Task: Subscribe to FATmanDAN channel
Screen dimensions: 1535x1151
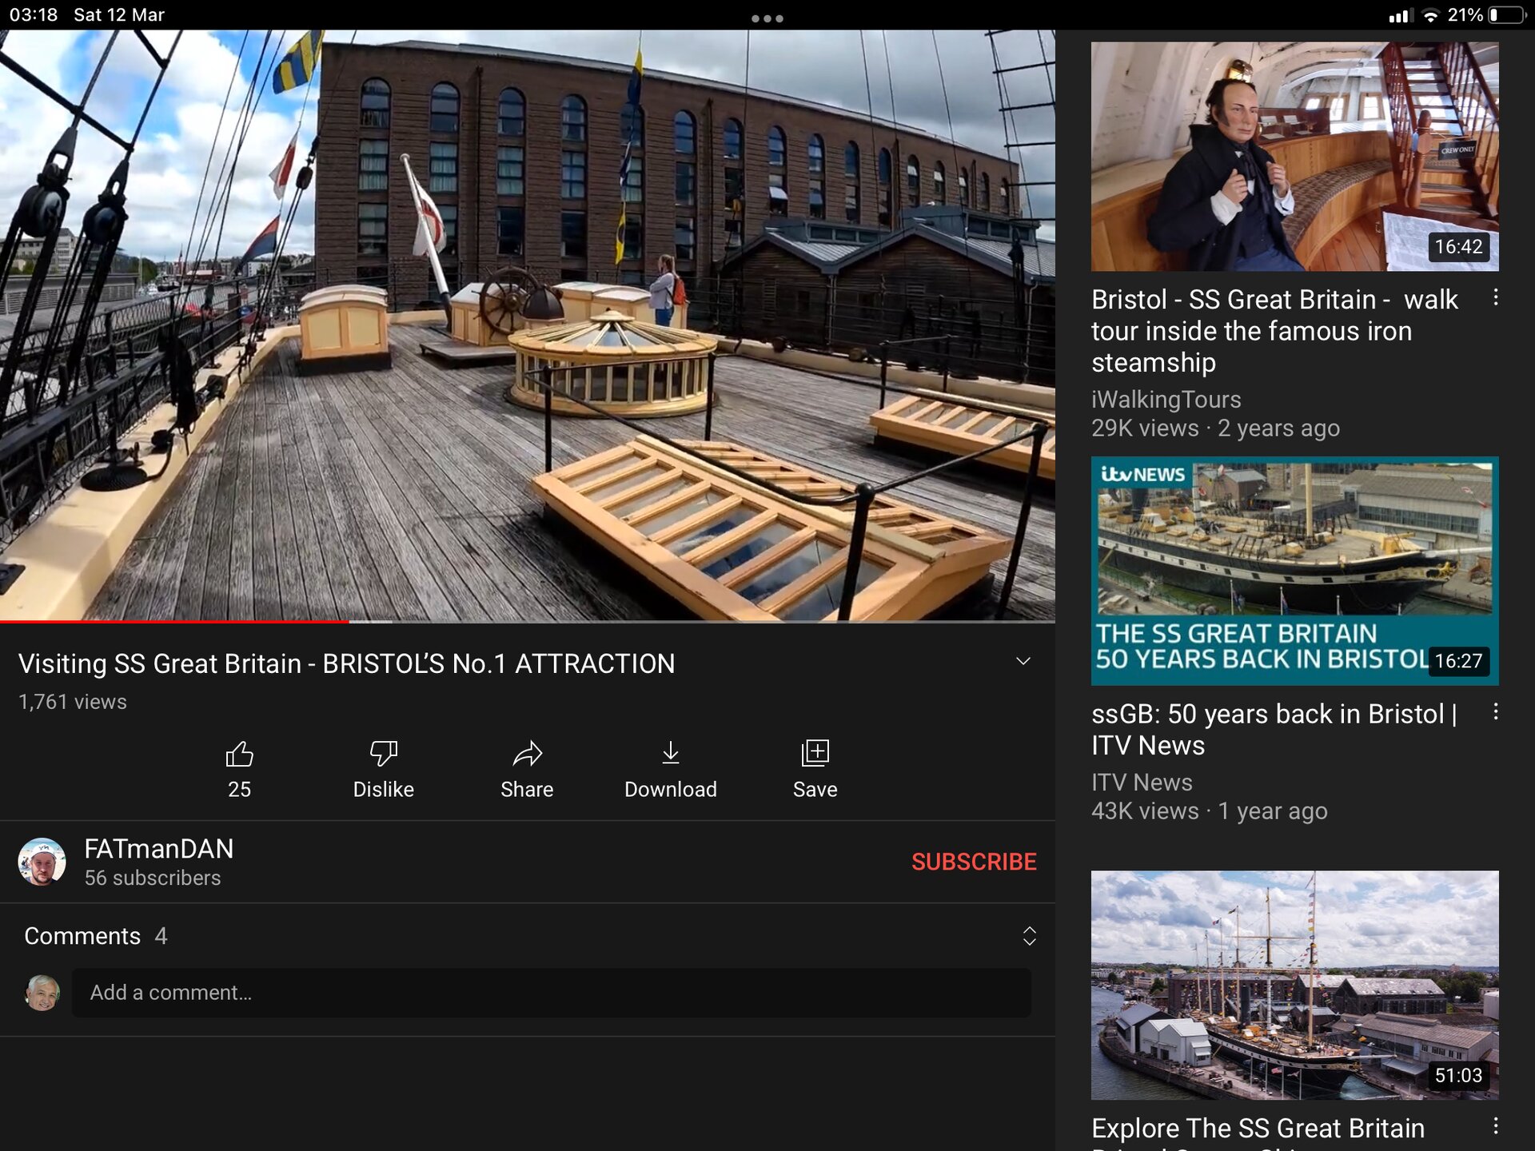Action: tap(973, 862)
